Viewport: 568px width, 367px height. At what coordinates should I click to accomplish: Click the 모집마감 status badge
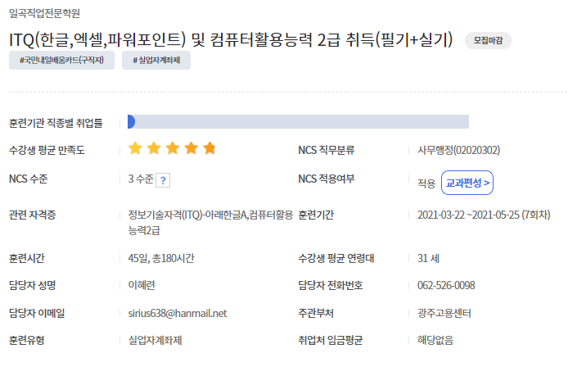(x=488, y=40)
